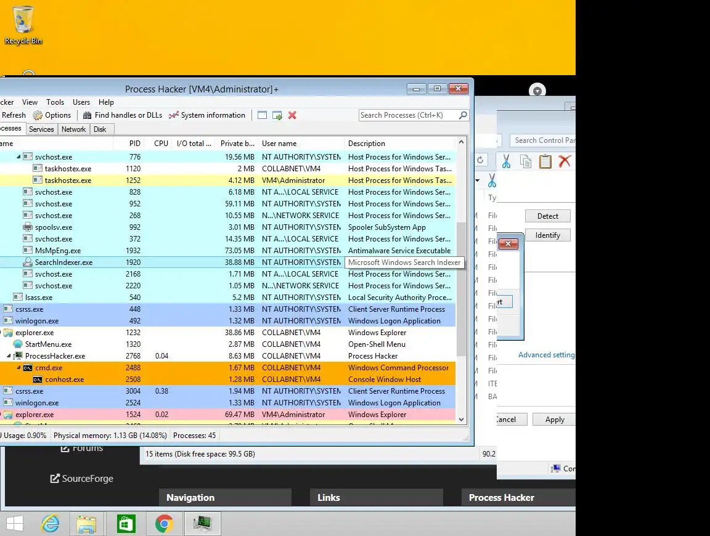The width and height of the screenshot is (710, 536).
Task: Click the Apply button
Action: (x=554, y=420)
